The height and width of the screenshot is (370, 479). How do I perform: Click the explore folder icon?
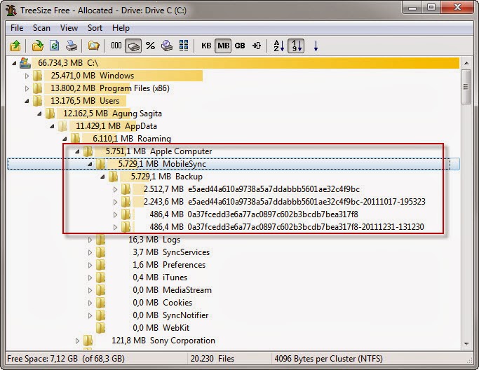click(x=94, y=46)
